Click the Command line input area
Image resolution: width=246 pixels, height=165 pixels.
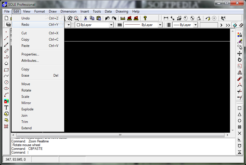[x=123, y=152]
